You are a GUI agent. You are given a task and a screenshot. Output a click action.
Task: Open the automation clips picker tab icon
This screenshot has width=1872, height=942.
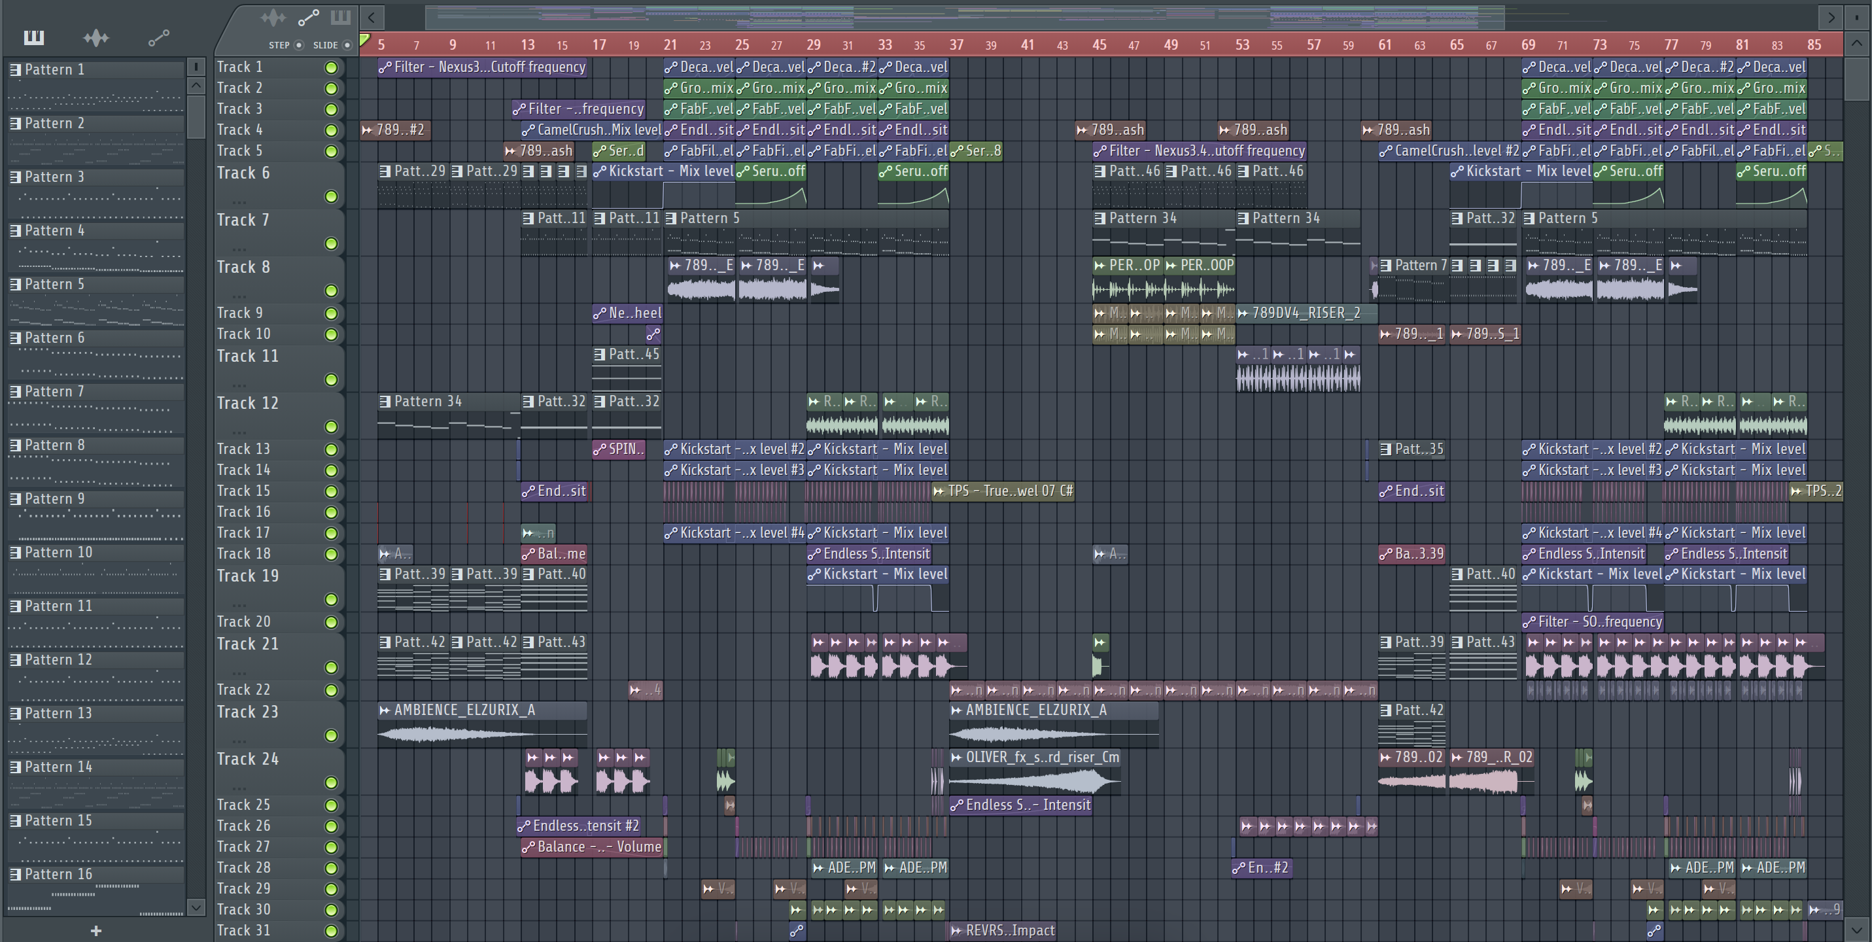(158, 37)
